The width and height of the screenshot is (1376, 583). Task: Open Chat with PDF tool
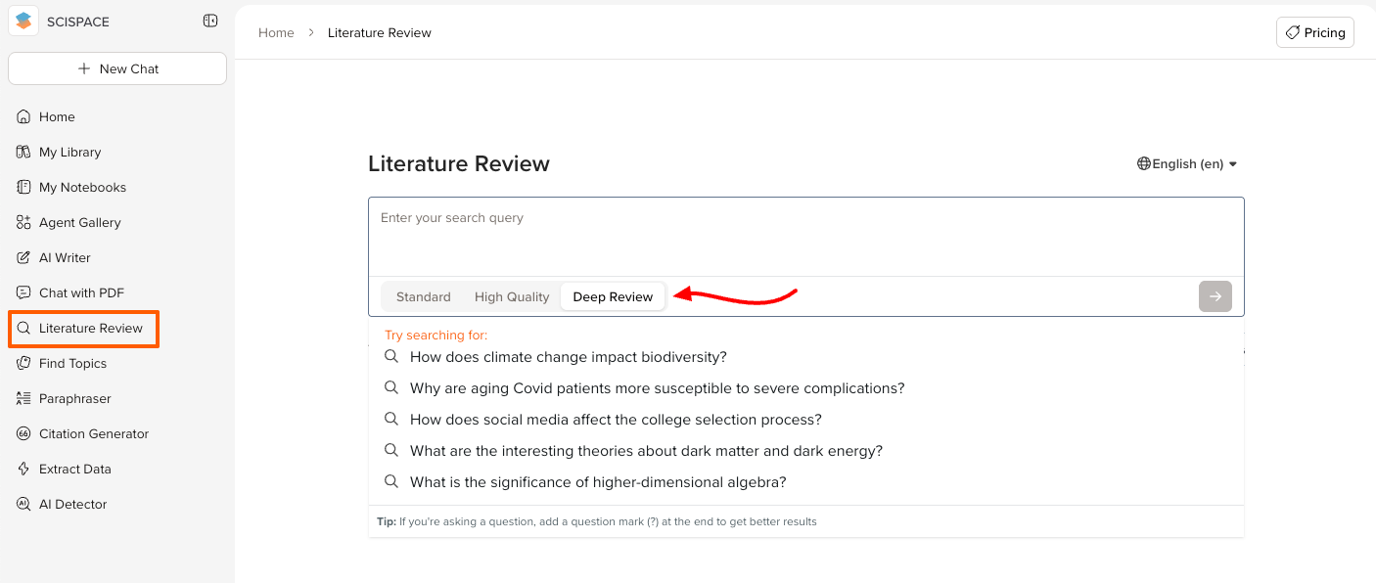tap(81, 293)
